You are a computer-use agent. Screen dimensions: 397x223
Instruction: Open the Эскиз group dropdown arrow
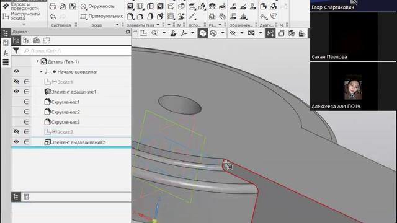click(117, 25)
